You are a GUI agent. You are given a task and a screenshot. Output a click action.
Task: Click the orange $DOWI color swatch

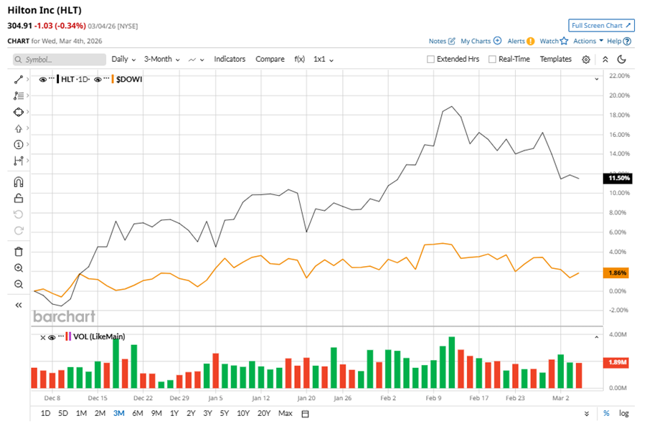pos(113,79)
